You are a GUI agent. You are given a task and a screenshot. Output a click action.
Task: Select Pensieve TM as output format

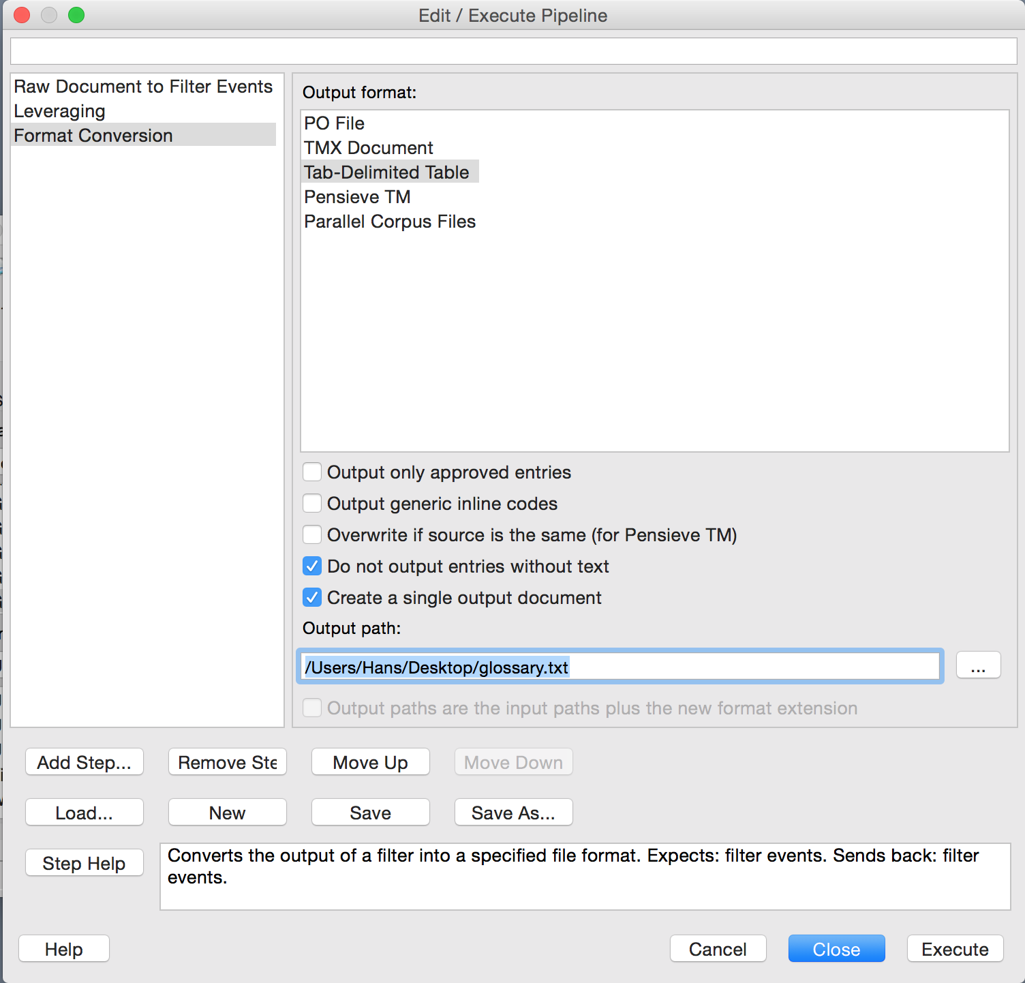point(357,197)
